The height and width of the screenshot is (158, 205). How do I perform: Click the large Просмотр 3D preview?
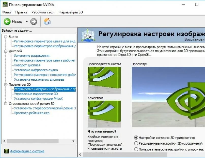coord(168,97)
